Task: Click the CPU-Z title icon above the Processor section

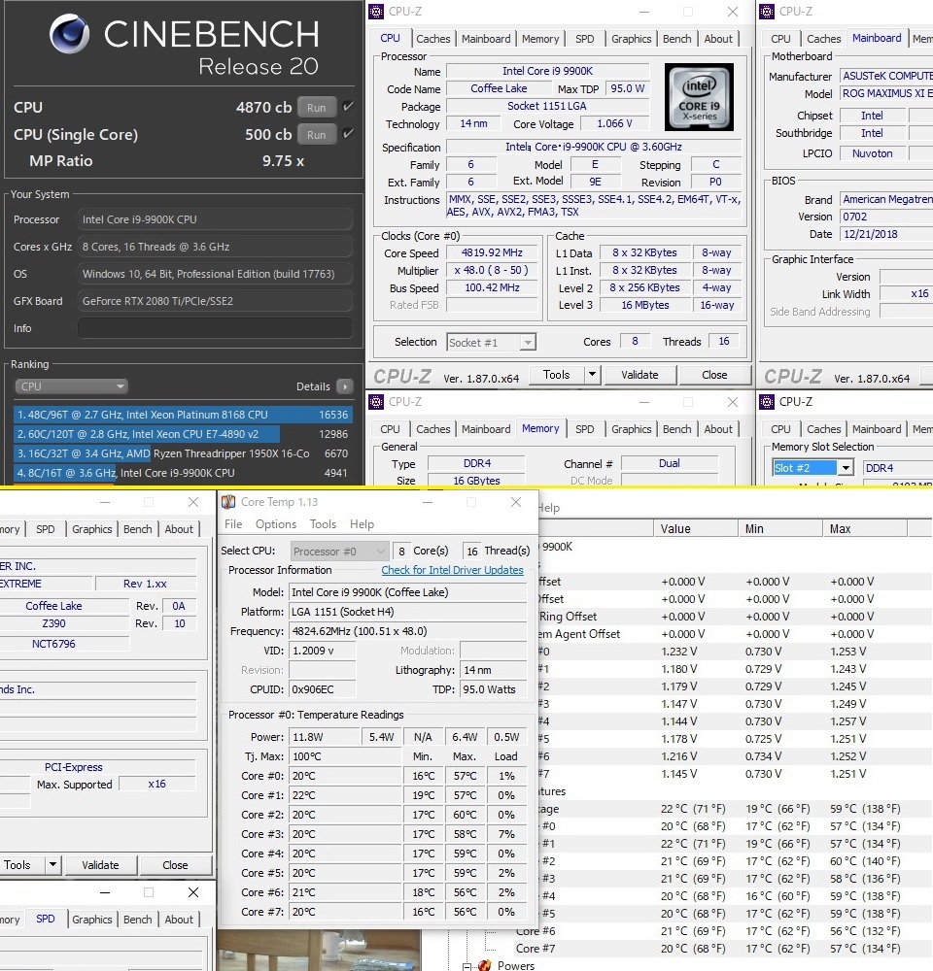Action: [375, 12]
